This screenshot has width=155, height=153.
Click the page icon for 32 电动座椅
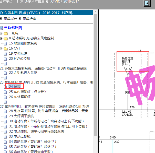[x=5, y=132]
